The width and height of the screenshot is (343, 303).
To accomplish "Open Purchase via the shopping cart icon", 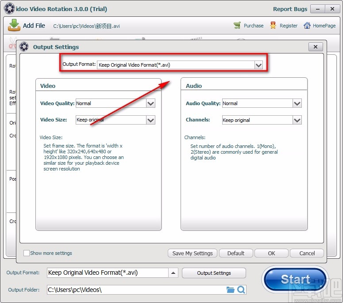I will (x=237, y=26).
